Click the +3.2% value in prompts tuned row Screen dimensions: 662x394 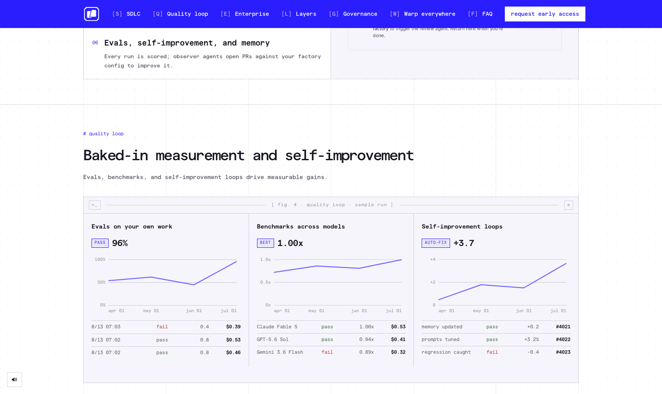[532, 339]
